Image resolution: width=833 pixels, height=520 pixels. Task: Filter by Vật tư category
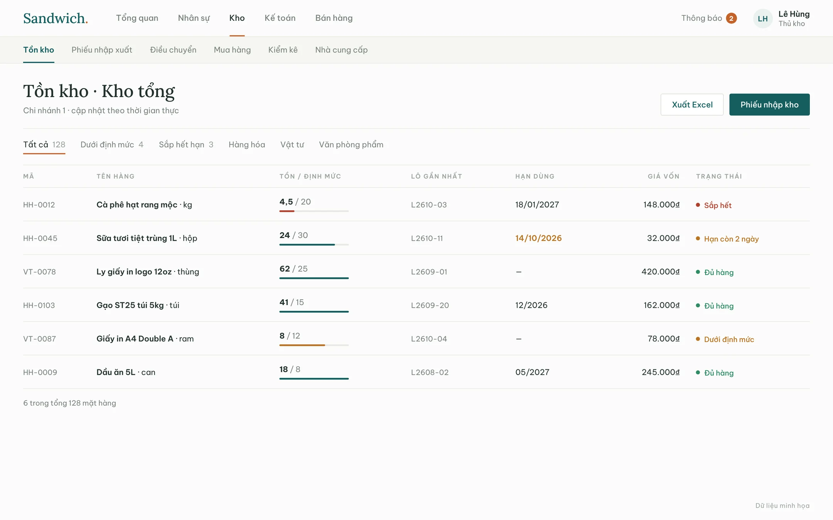[x=292, y=144]
